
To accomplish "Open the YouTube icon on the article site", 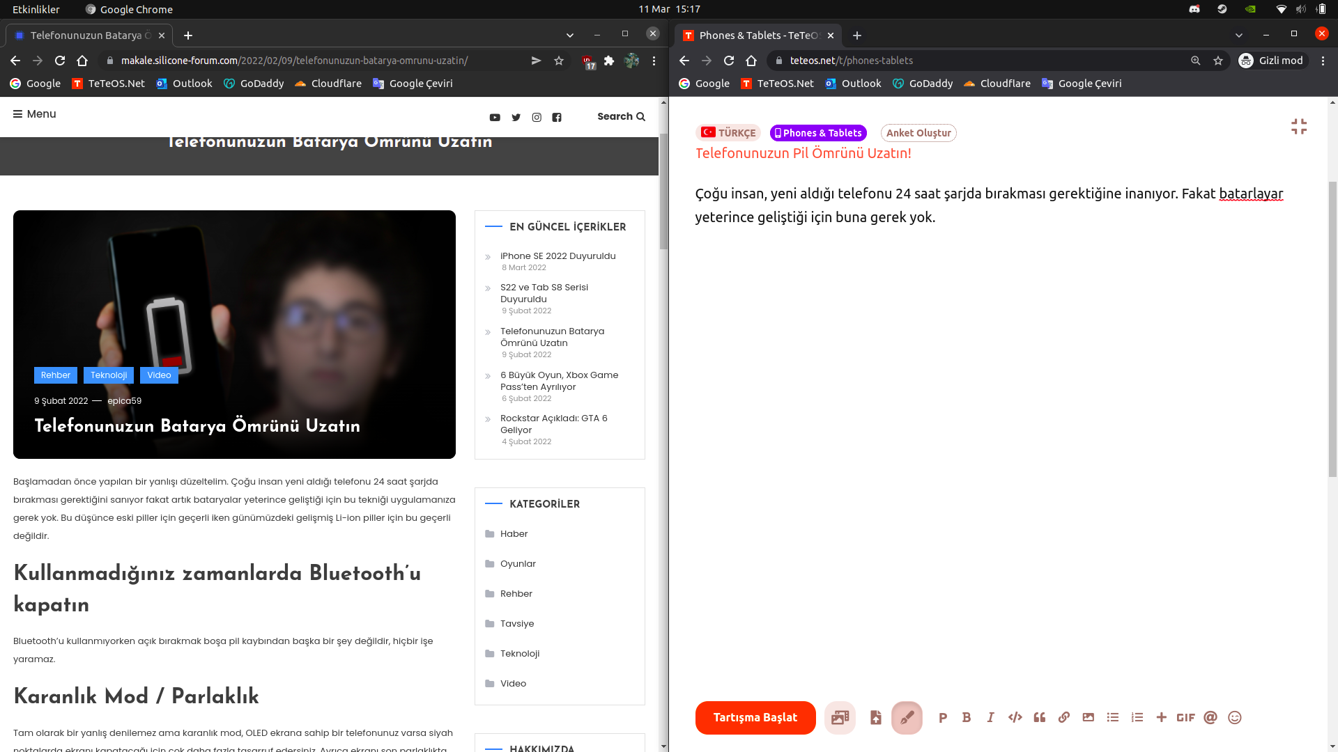I will tap(495, 118).
